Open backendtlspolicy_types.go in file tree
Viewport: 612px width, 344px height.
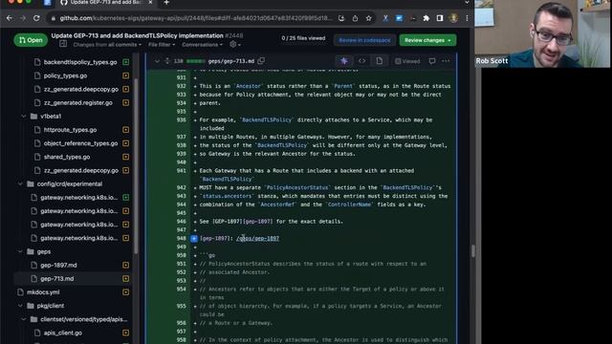tap(80, 62)
